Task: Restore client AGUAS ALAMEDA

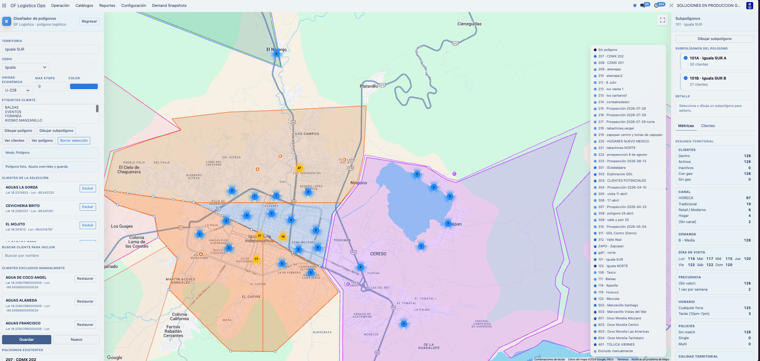Action: pyautogui.click(x=85, y=302)
